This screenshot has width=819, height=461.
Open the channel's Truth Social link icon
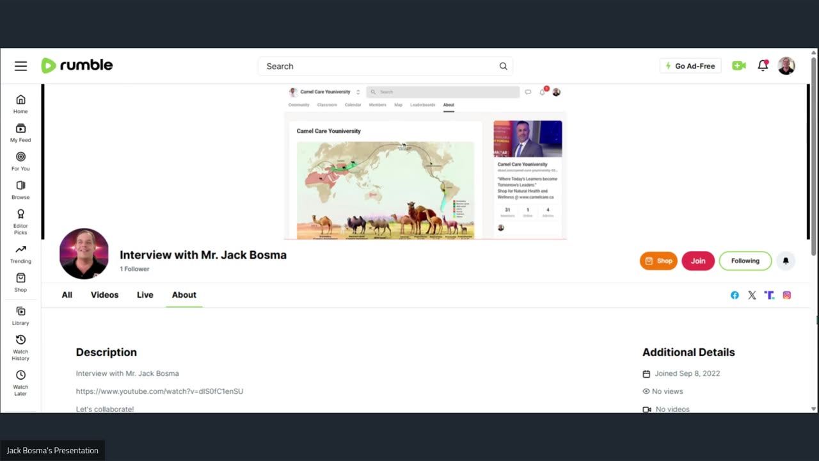(x=769, y=295)
